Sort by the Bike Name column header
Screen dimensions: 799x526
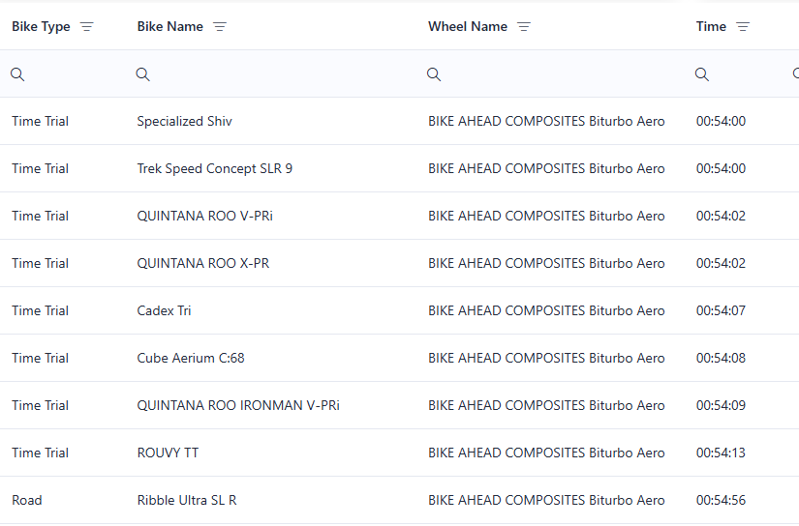tap(169, 27)
